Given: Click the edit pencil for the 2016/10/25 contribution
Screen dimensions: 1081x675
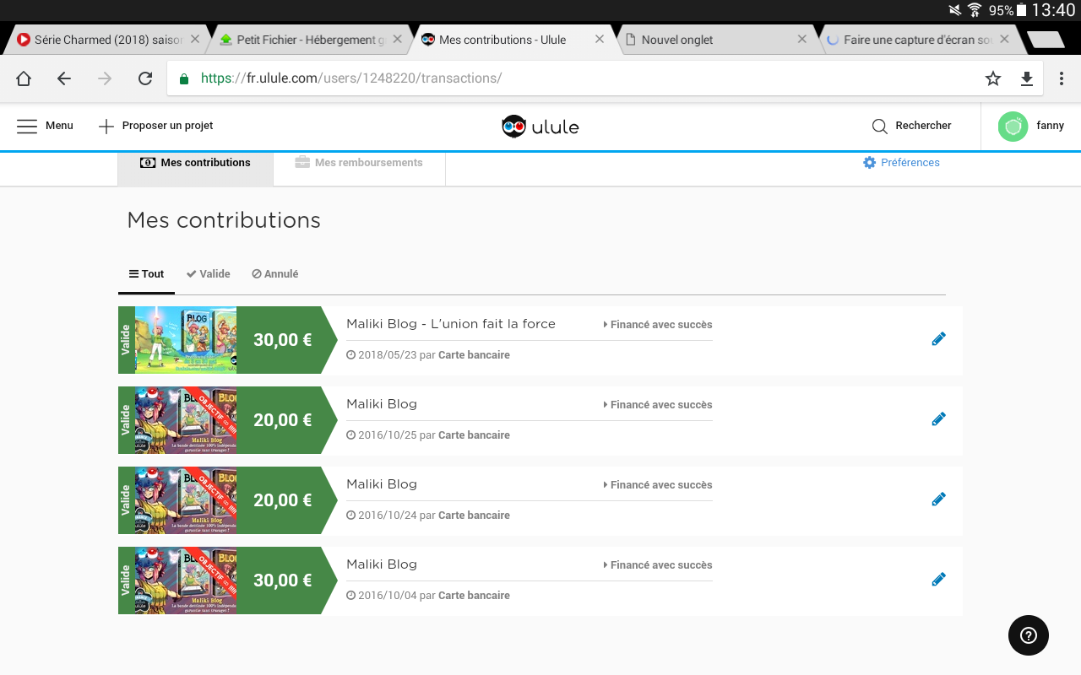Looking at the screenshot, I should click(938, 419).
